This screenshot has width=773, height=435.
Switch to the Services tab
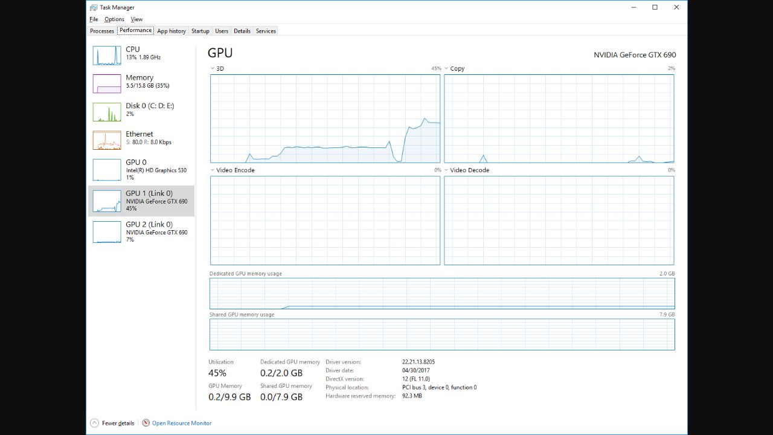(266, 31)
